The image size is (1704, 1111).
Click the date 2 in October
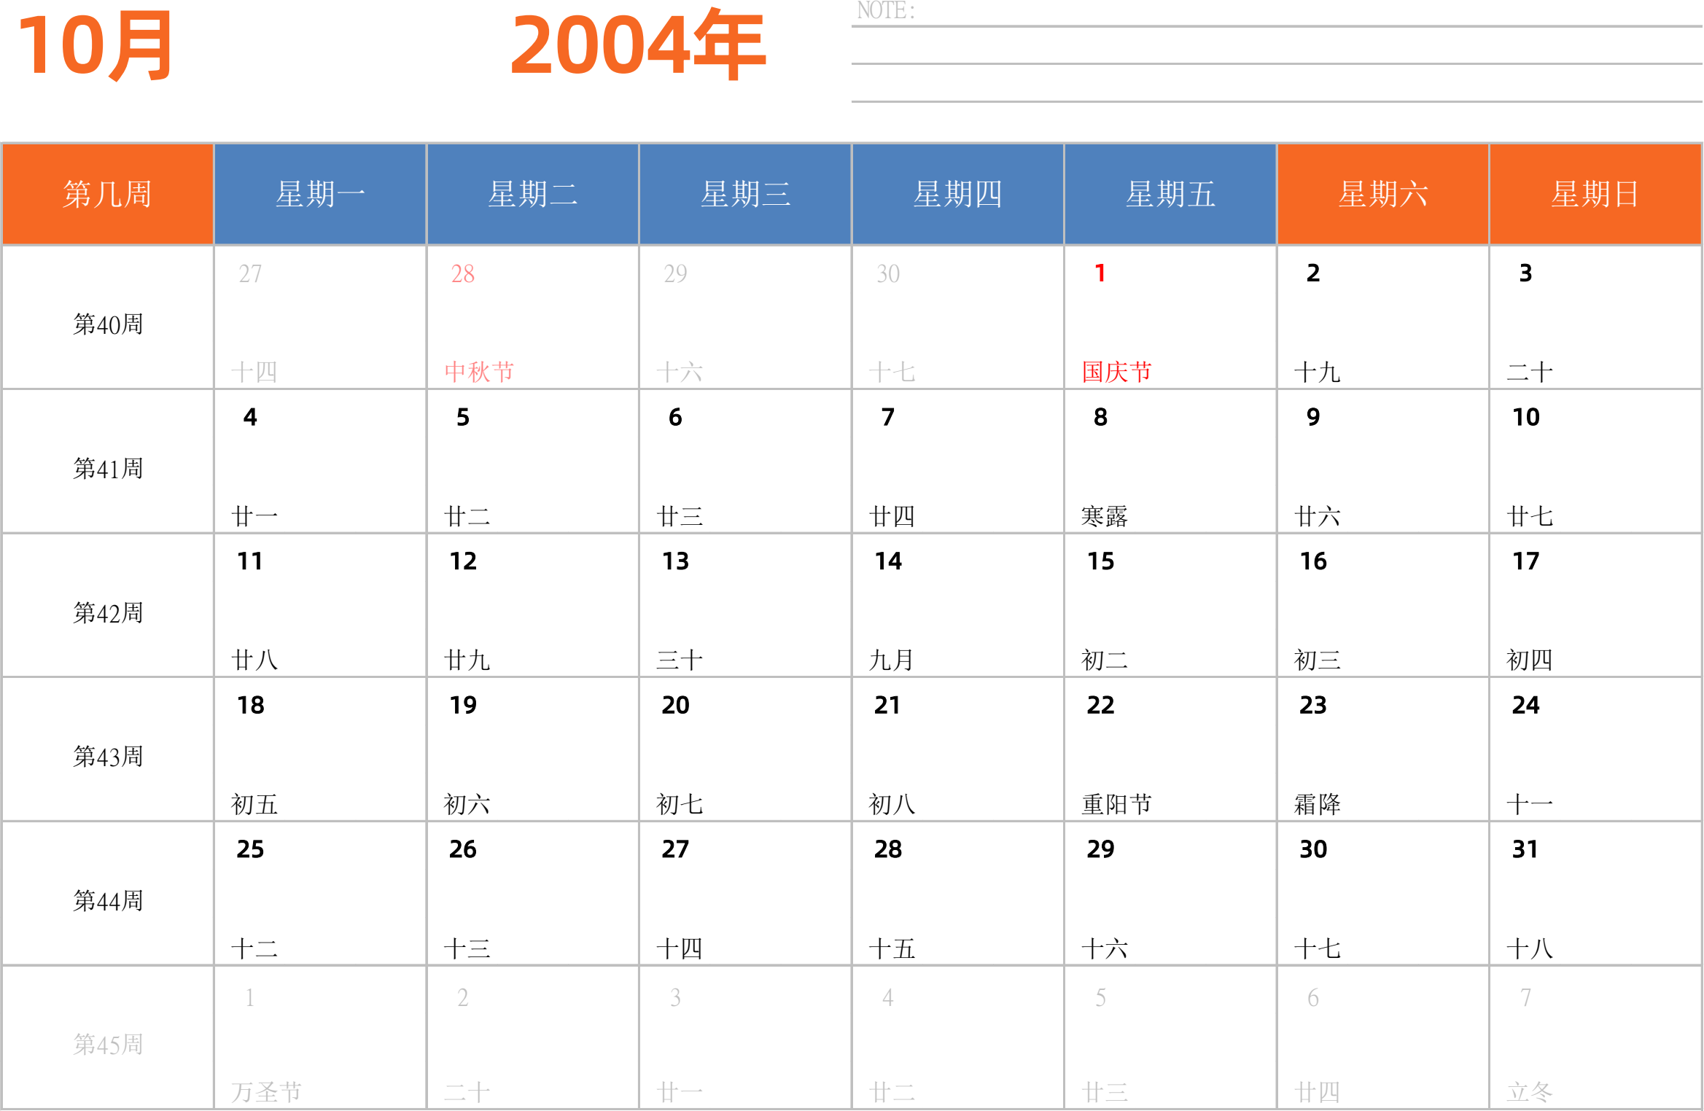[x=1313, y=273]
